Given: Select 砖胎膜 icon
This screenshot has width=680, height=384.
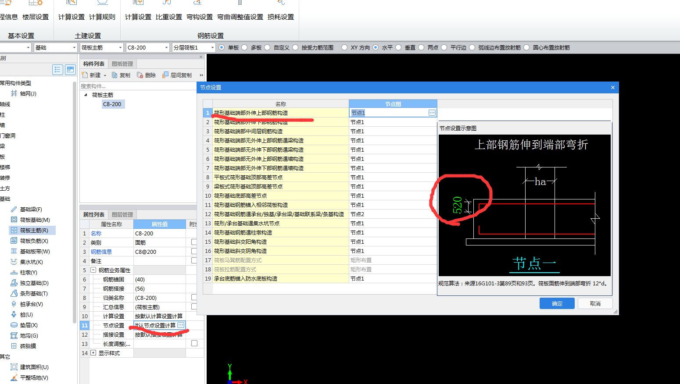Looking at the screenshot, I should pyautogui.click(x=14, y=346).
